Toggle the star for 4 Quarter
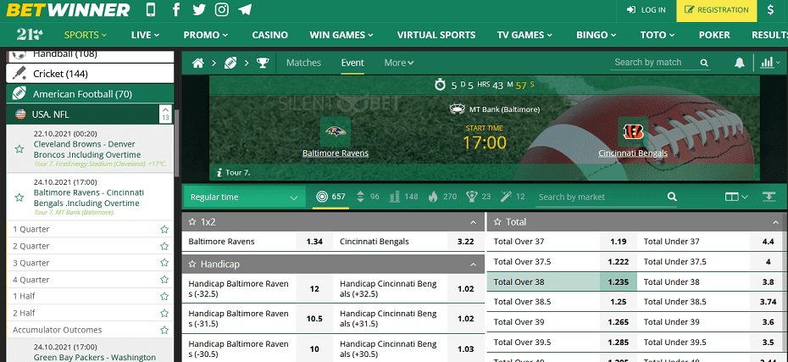The width and height of the screenshot is (788, 362). [x=164, y=280]
